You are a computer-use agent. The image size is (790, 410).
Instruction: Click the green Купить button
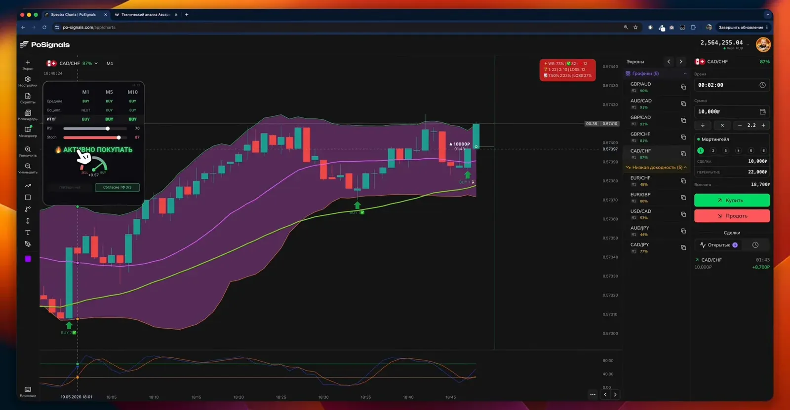[x=732, y=200]
